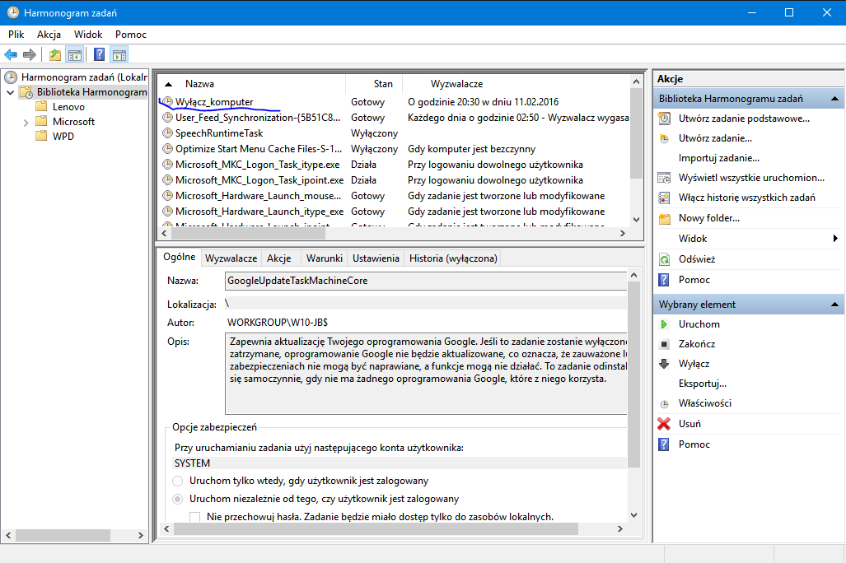Click the blue help icon in toolbar
Viewport: 846px width, 563px height.
click(x=99, y=55)
